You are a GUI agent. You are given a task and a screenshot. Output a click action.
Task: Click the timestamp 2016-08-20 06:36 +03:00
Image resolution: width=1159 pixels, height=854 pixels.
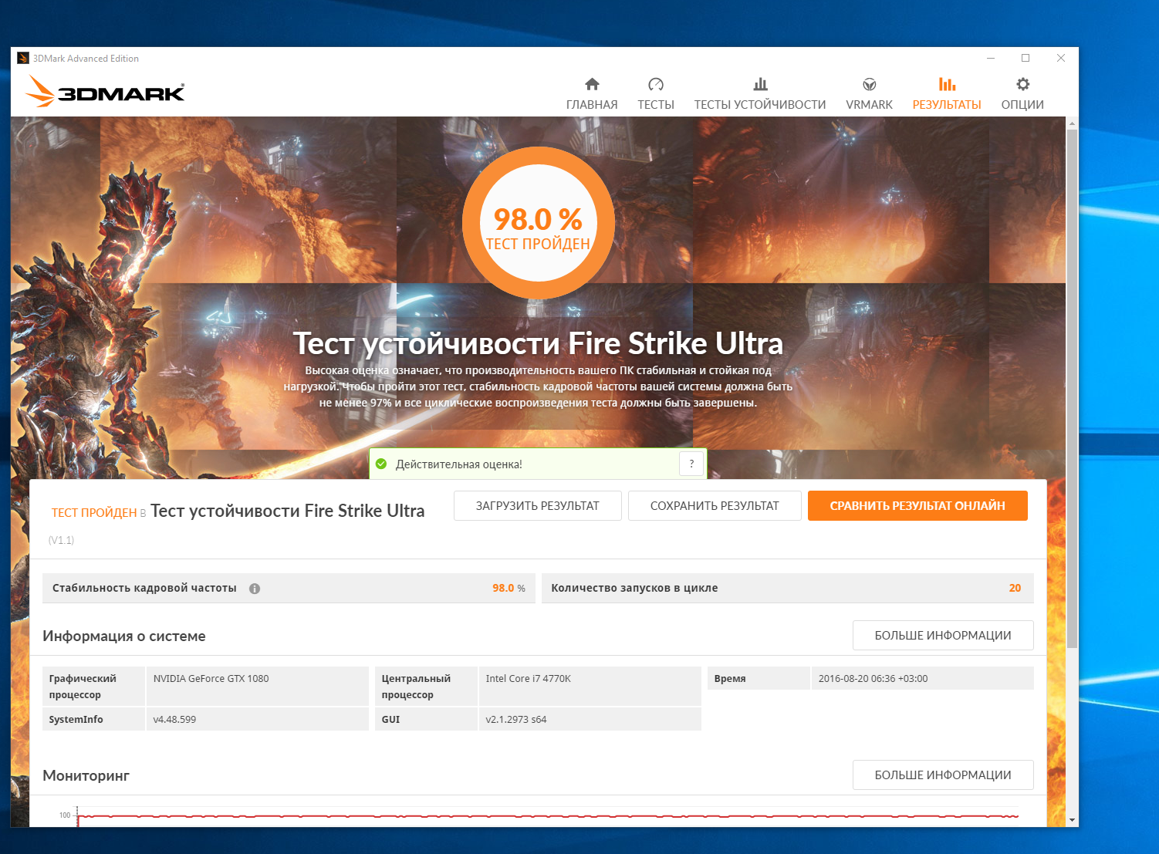point(873,679)
